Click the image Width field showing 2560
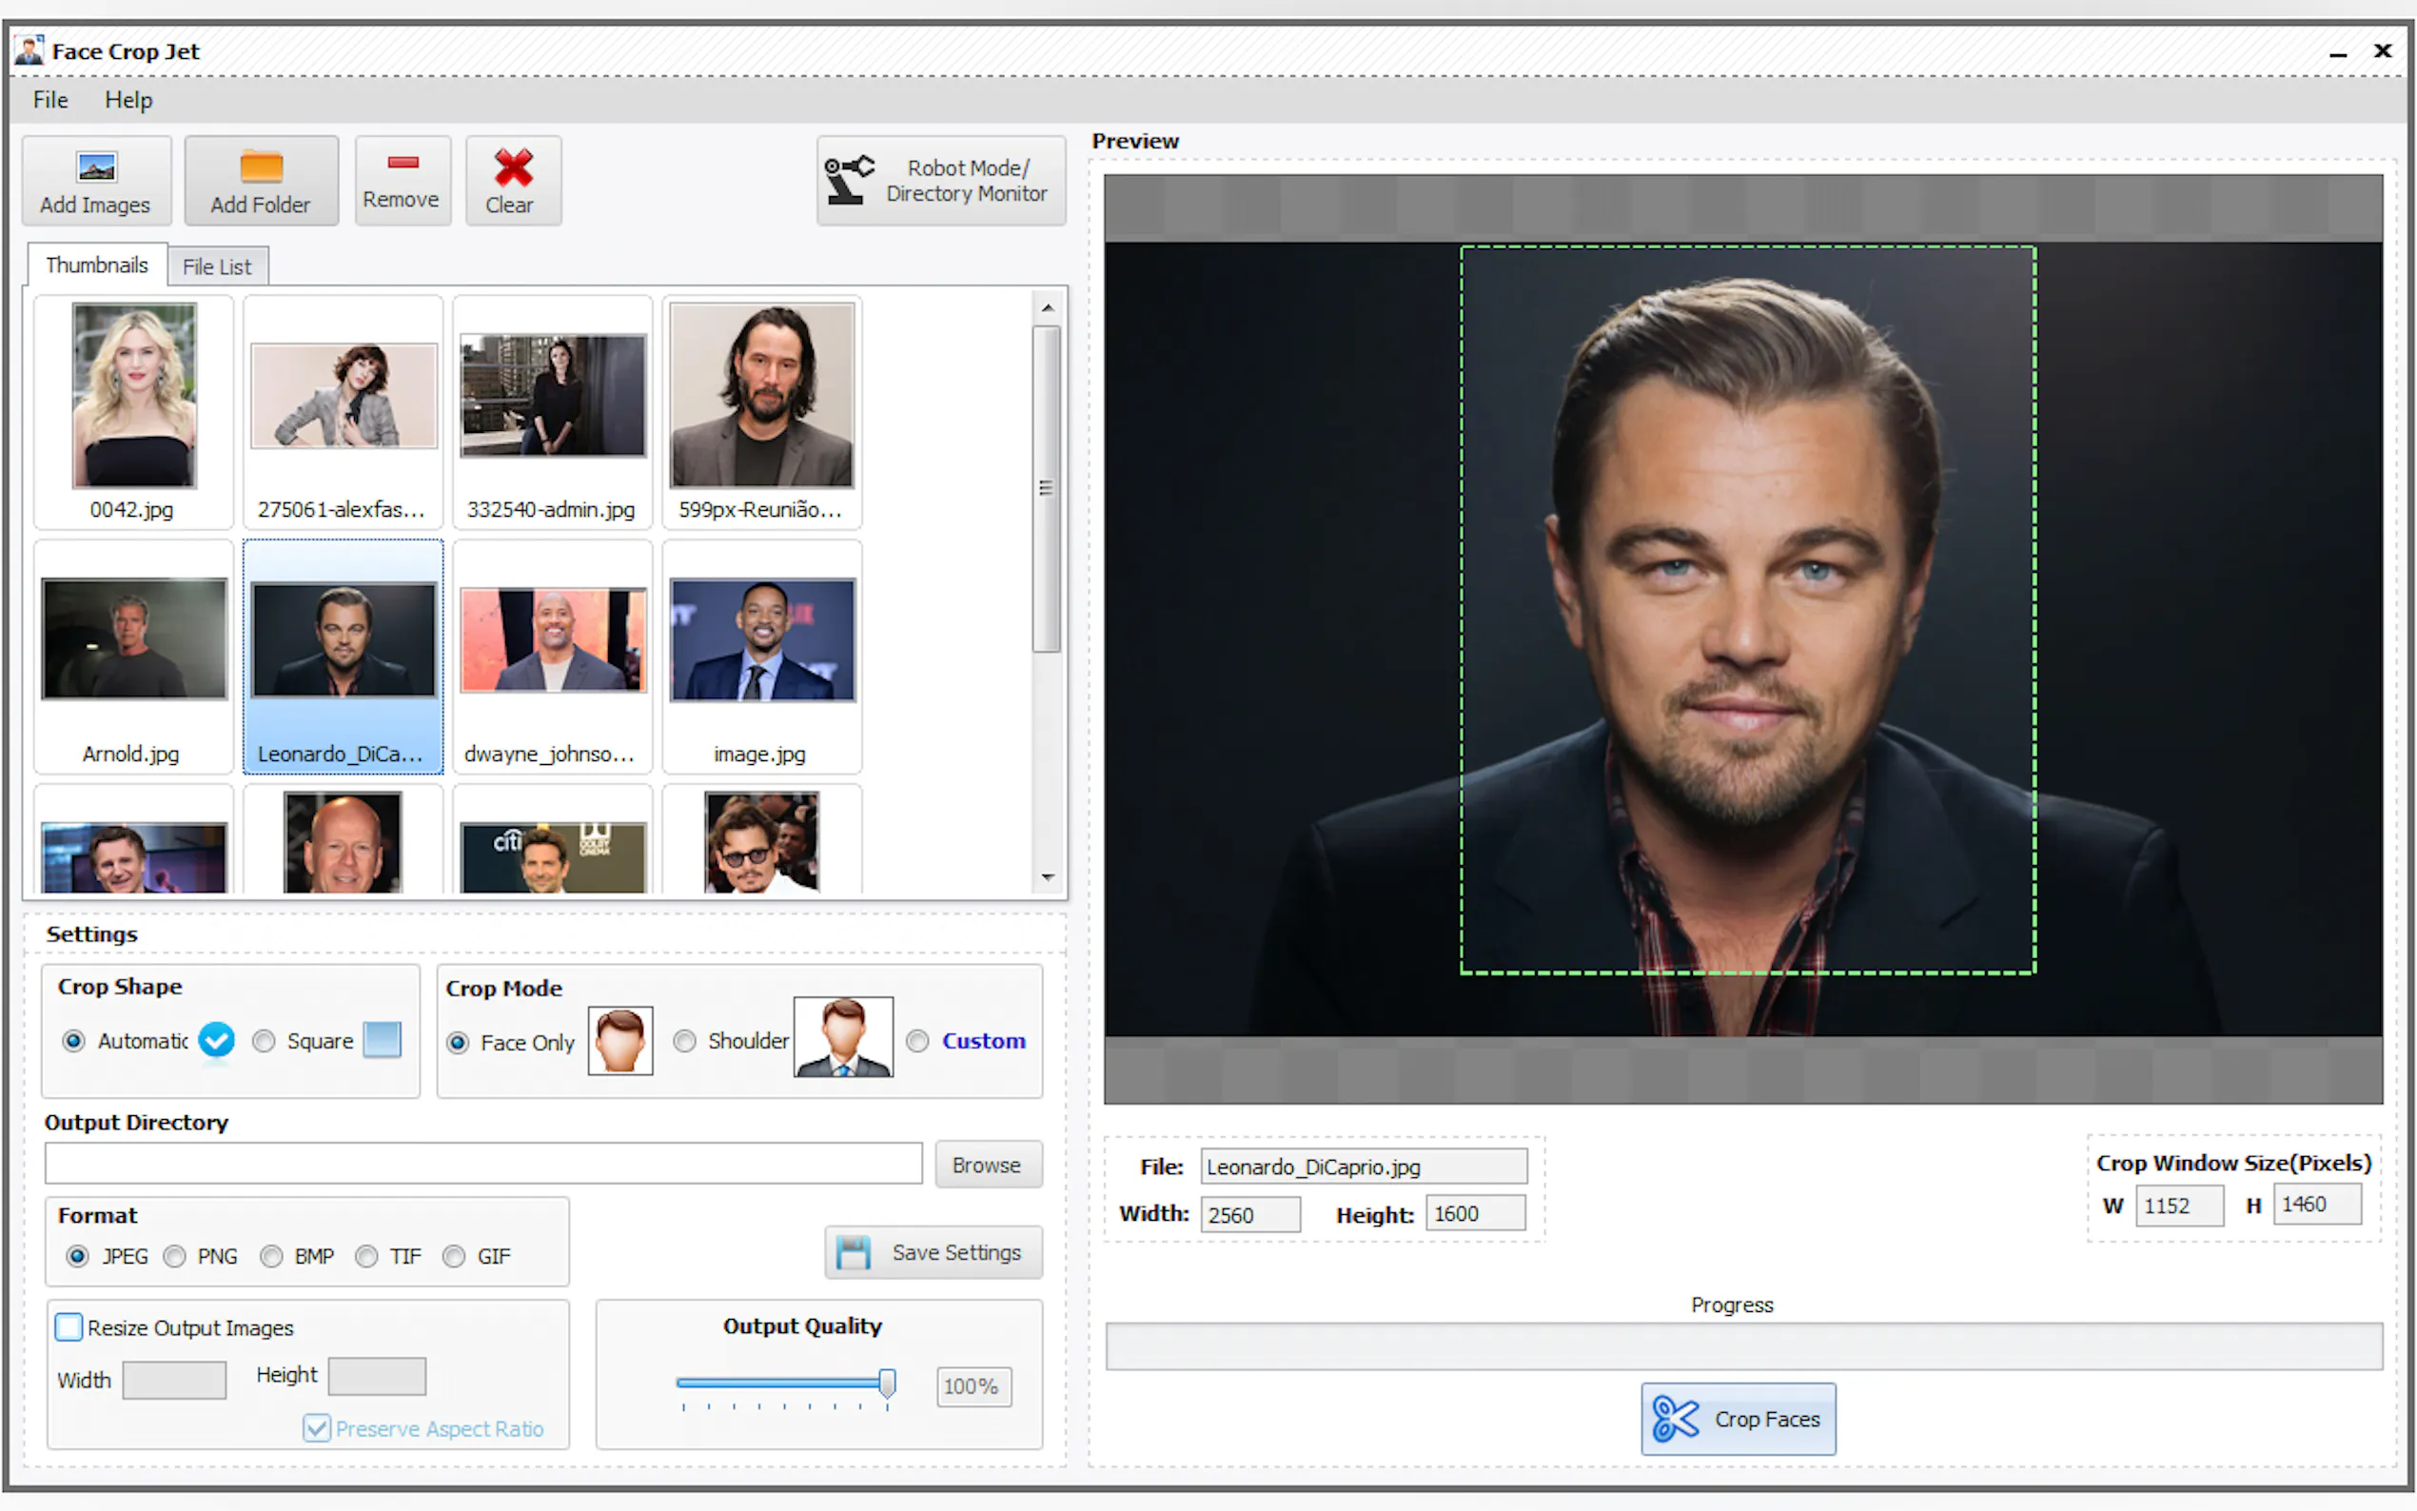The width and height of the screenshot is (2417, 1511). (x=1250, y=1214)
